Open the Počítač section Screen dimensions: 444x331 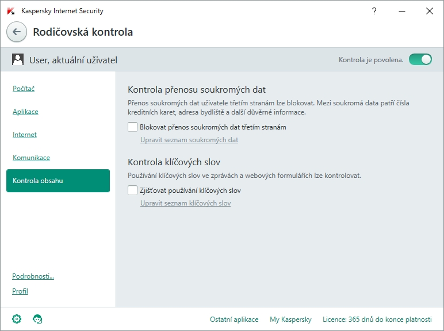click(24, 89)
